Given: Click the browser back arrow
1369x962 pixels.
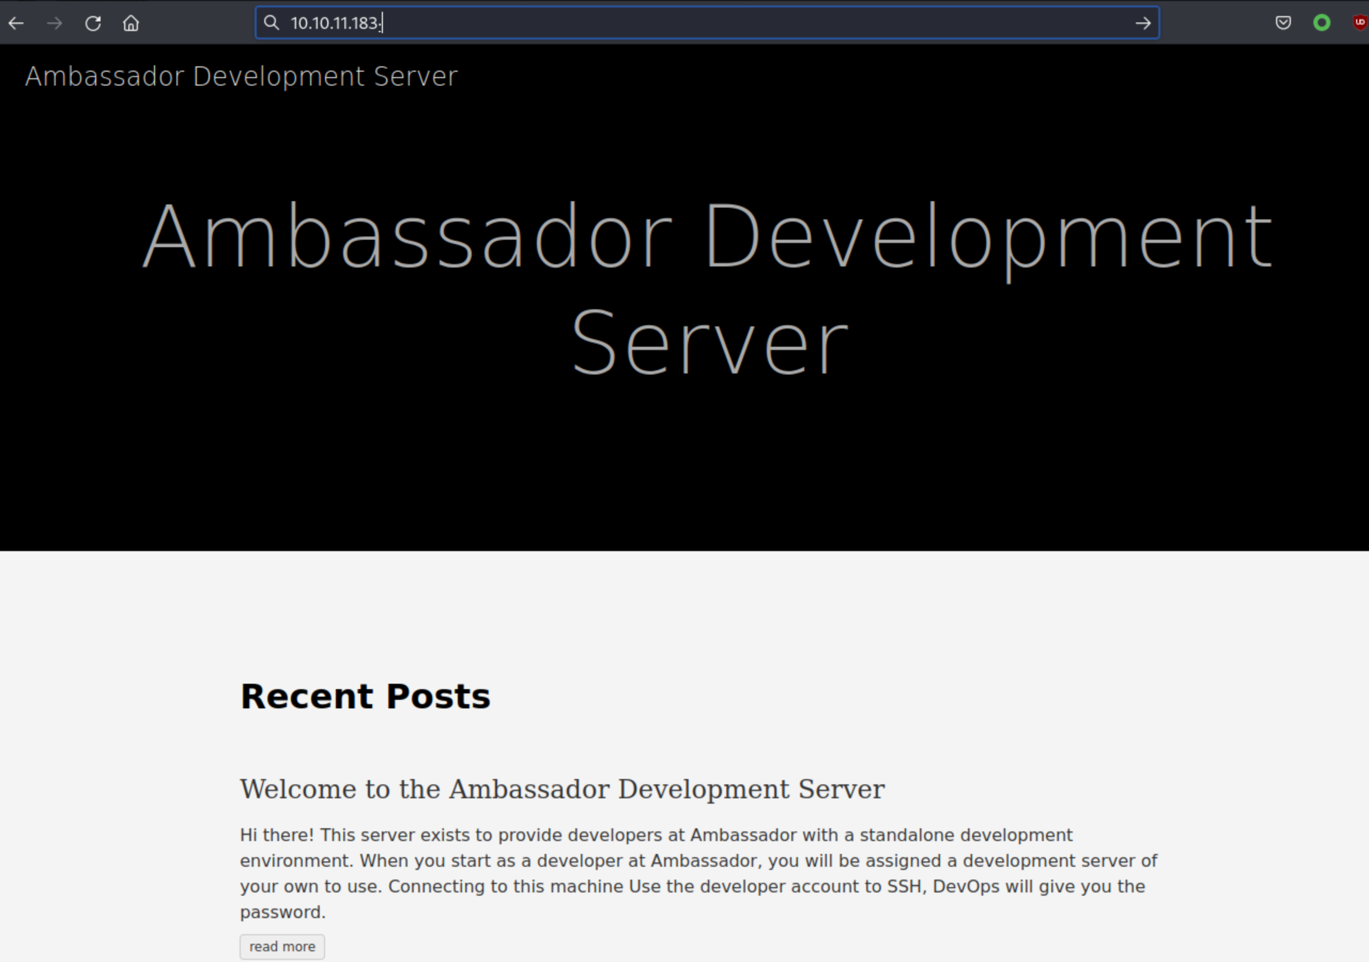Looking at the screenshot, I should 16,23.
